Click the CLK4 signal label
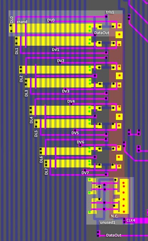148x241 pixels. tap(131, 220)
